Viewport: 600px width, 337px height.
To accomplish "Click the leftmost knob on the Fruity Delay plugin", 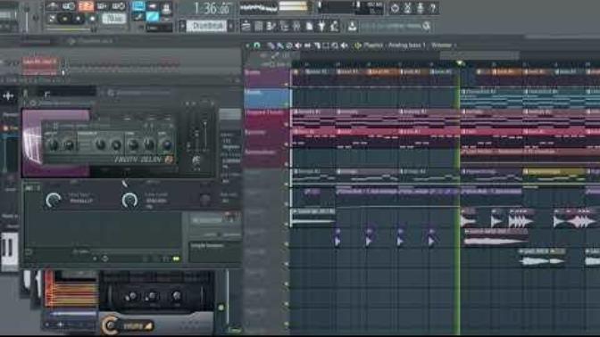I will (x=53, y=144).
